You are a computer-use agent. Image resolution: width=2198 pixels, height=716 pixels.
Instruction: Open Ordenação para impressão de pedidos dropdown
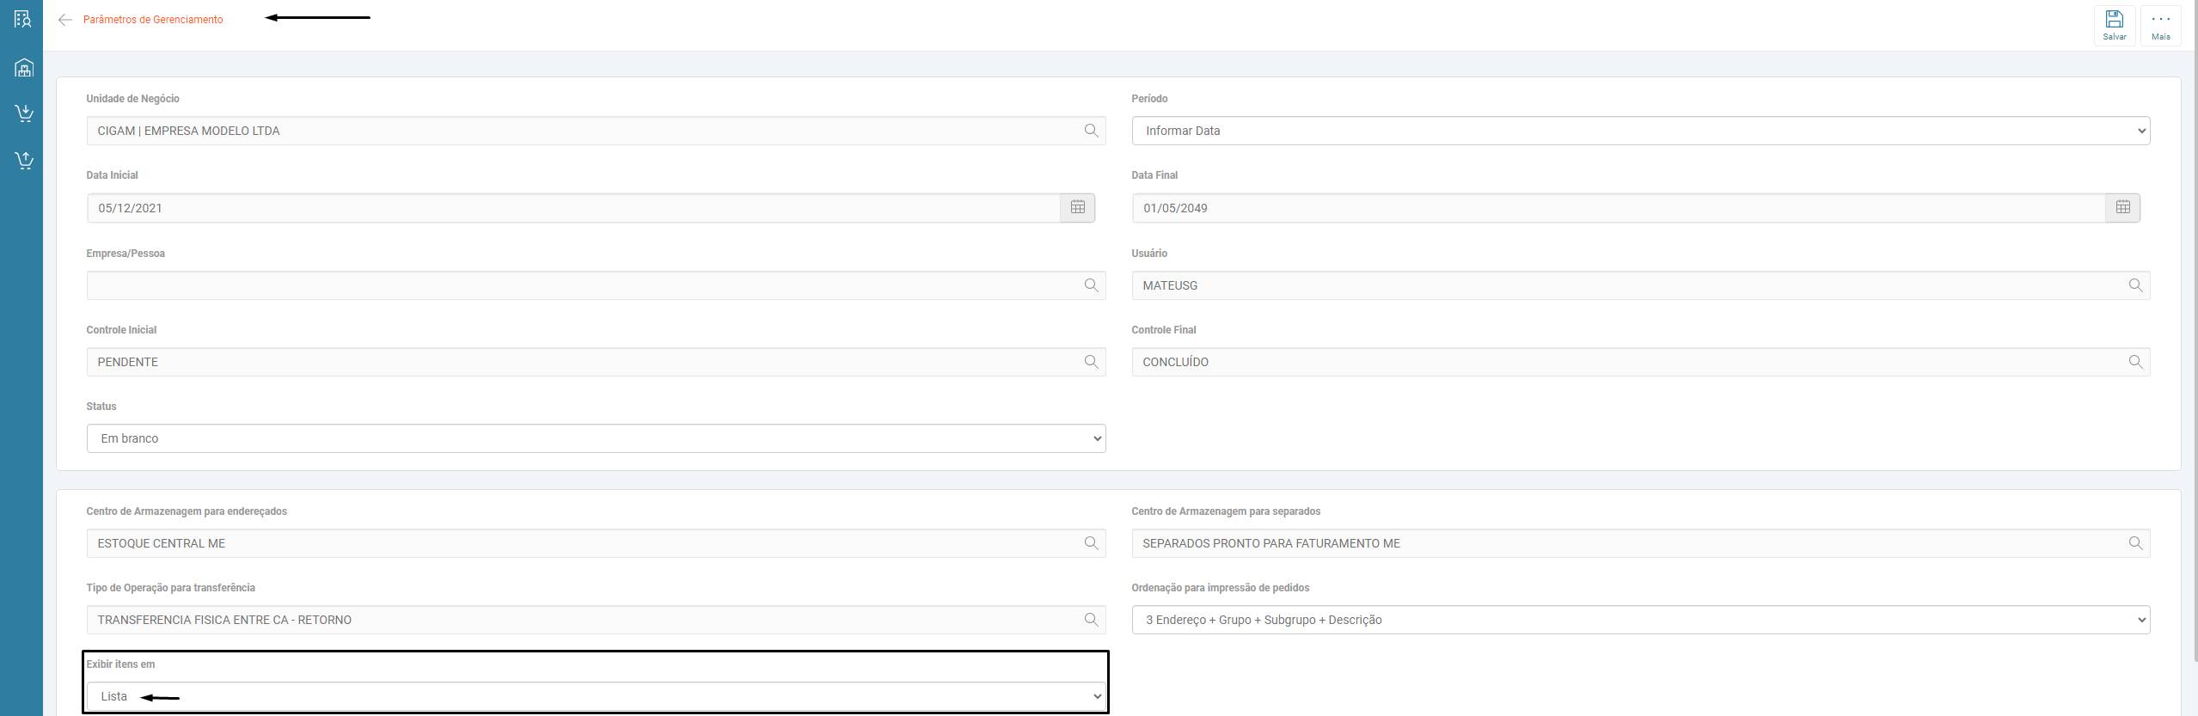coord(1640,620)
